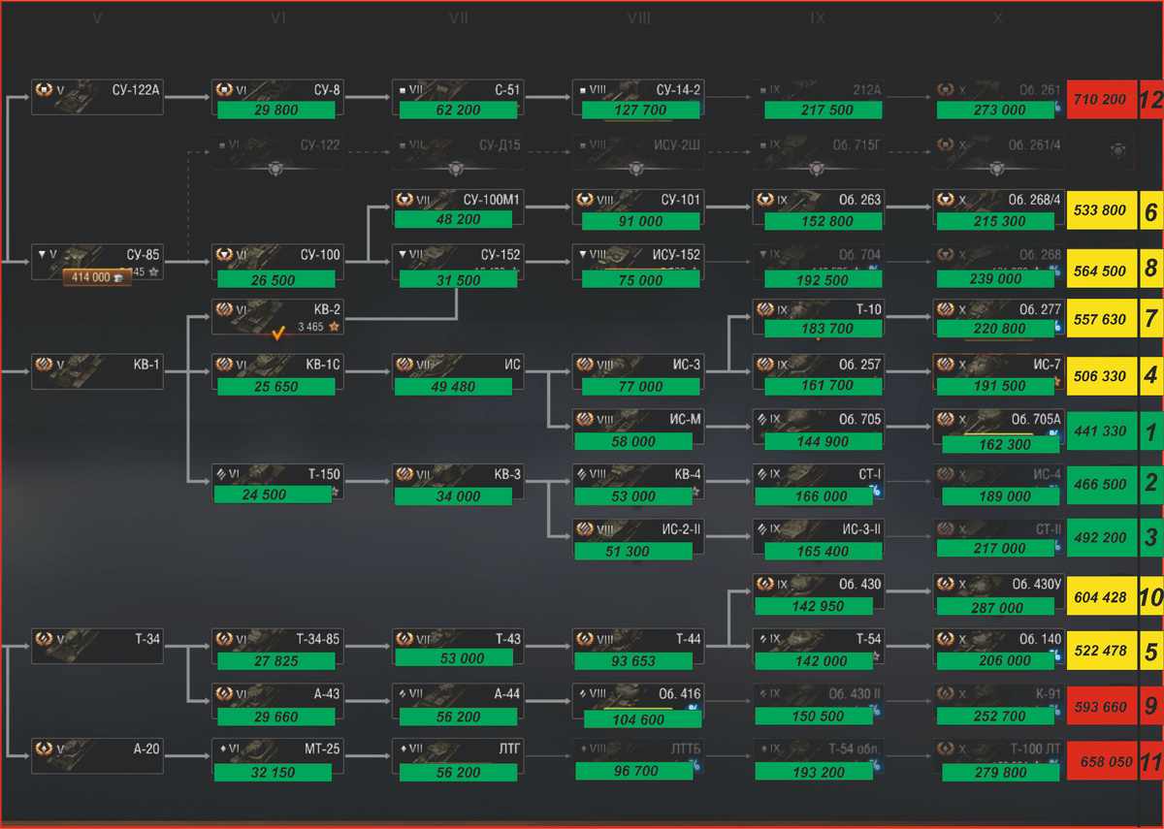Click the Т-44 tier VIII node

click(x=638, y=646)
